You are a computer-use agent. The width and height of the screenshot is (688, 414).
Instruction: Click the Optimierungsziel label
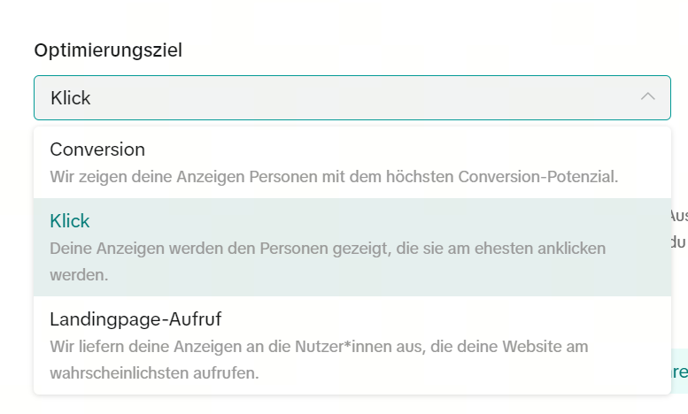[108, 50]
